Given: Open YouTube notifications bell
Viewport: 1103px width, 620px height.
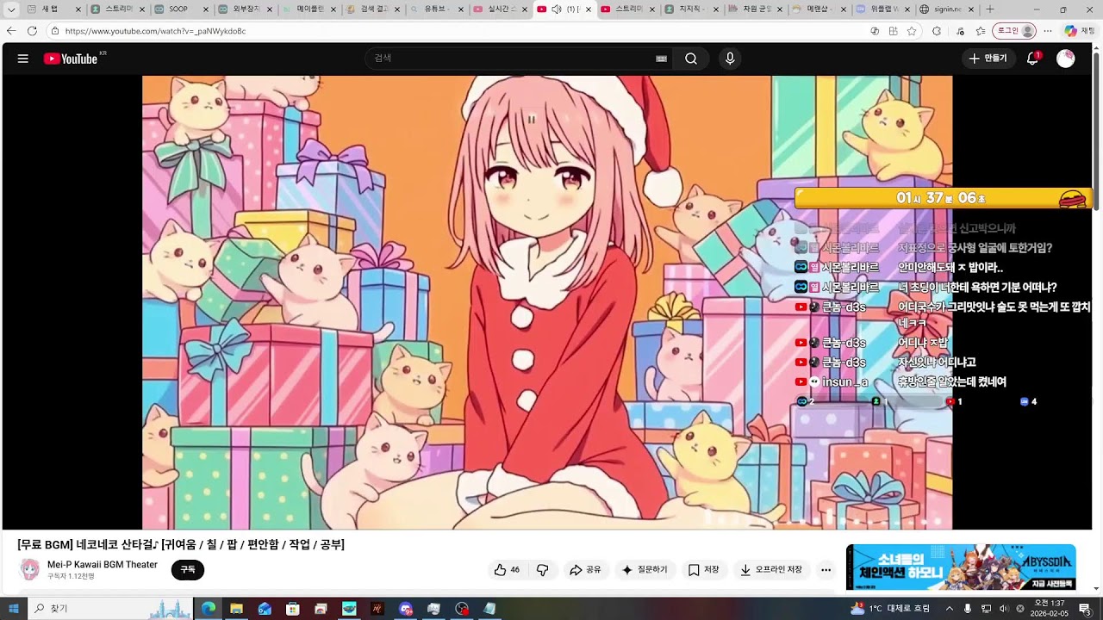Looking at the screenshot, I should (1032, 59).
